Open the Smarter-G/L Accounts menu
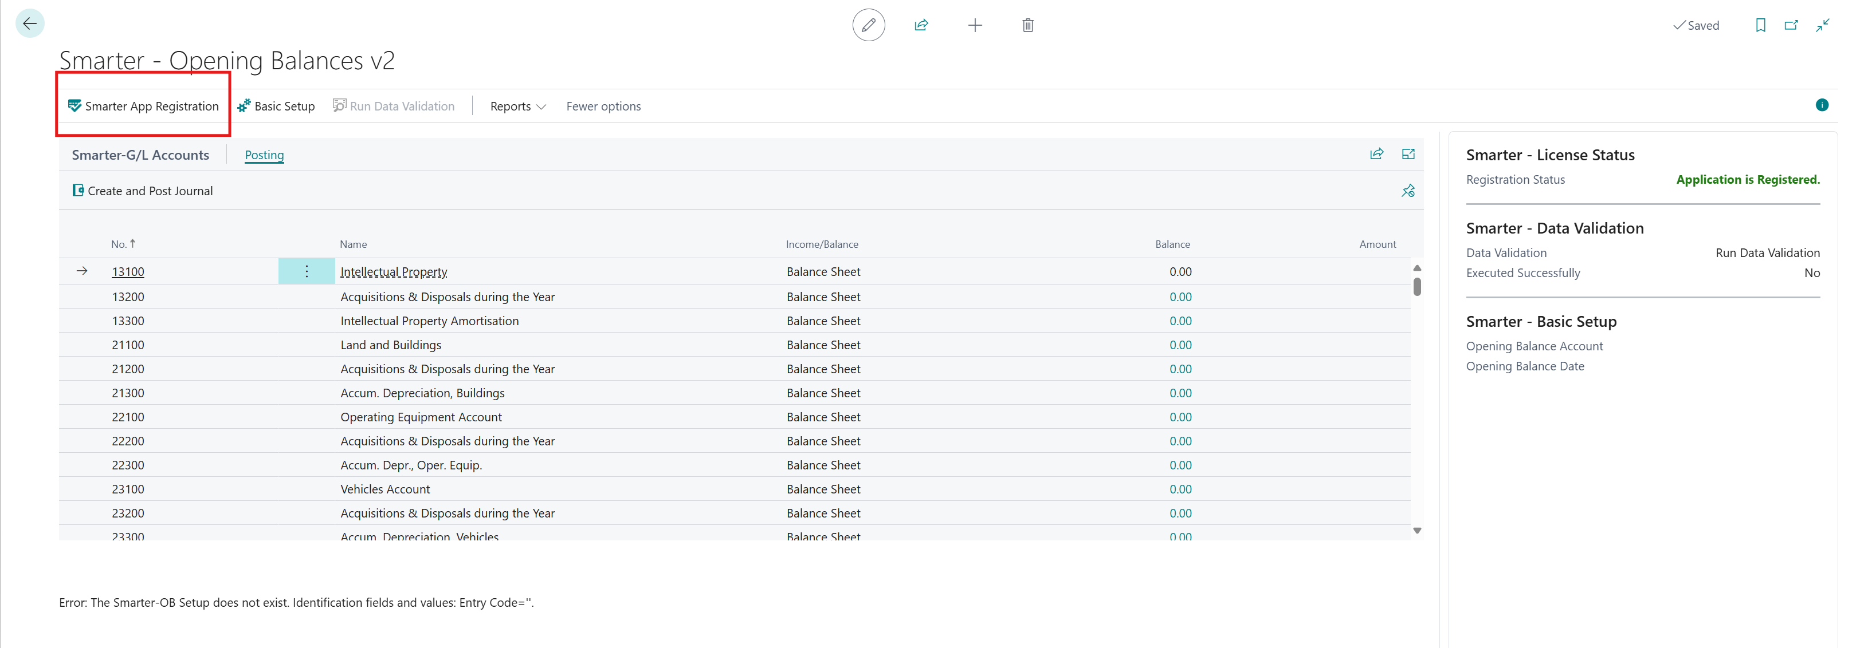 coord(140,155)
